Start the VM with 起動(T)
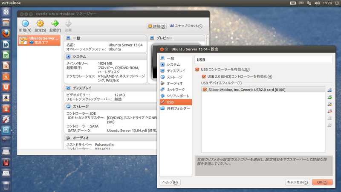The image size is (341, 192). click(x=55, y=26)
